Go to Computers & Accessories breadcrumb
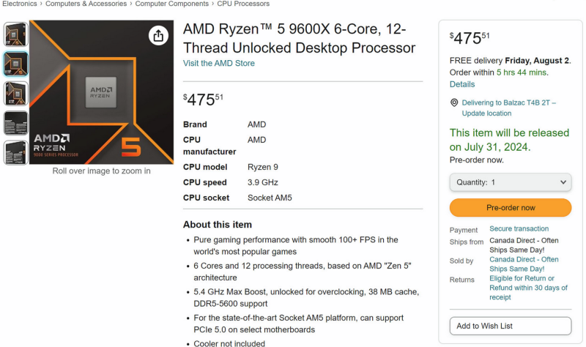The image size is (586, 347). click(x=87, y=4)
